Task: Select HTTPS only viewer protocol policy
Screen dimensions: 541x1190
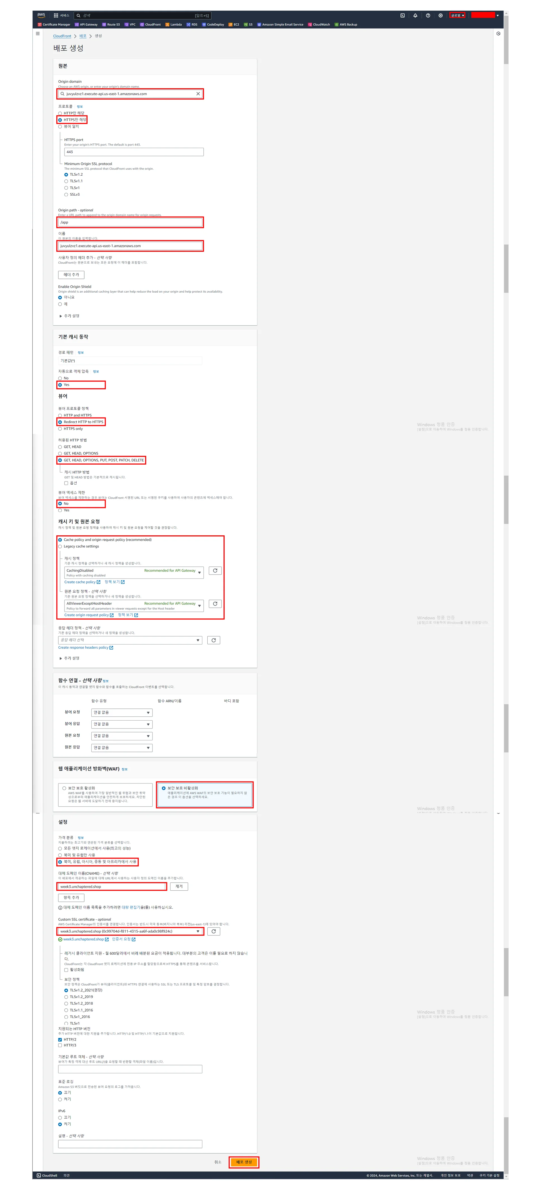Action: (x=60, y=429)
